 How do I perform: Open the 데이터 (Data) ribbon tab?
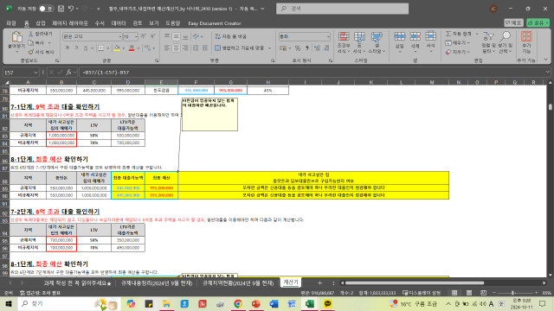[119, 23]
